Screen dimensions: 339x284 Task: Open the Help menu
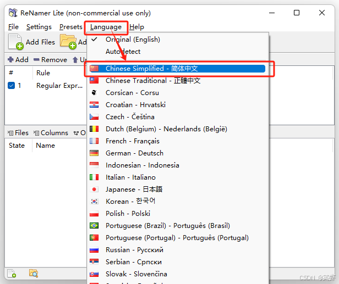[x=136, y=27]
